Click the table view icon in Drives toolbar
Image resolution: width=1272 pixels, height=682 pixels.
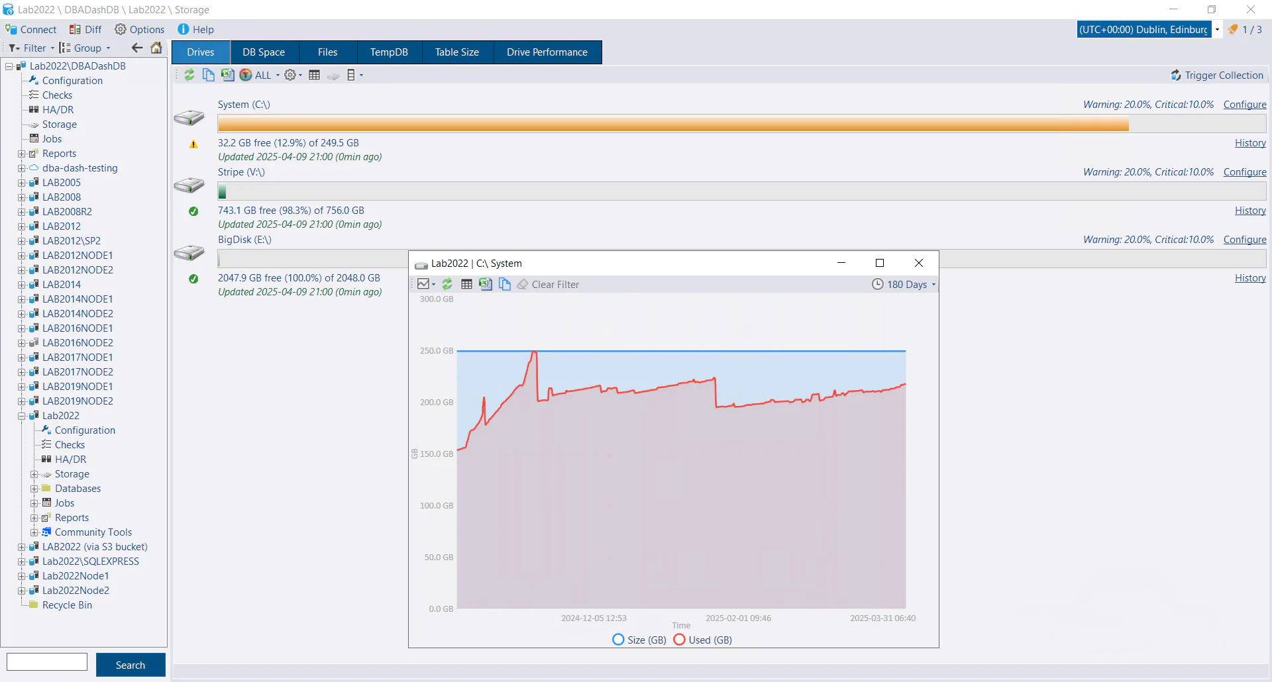[x=315, y=75]
